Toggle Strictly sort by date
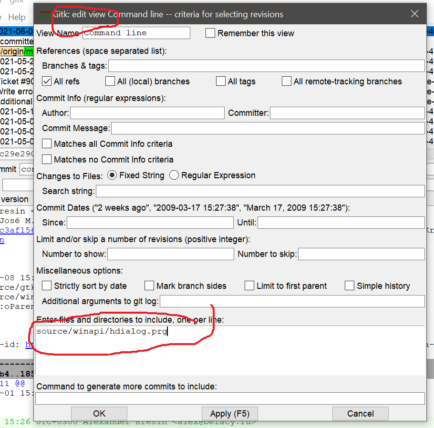 coord(47,286)
